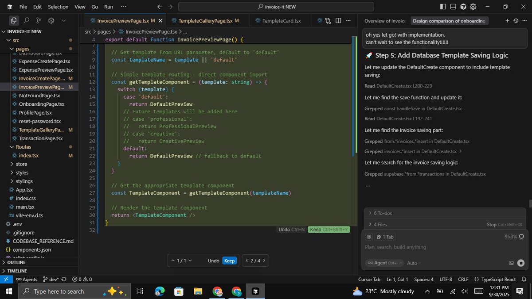Click Keep in the floating review bar
Viewport: 532px width, 299px height.
(229, 261)
